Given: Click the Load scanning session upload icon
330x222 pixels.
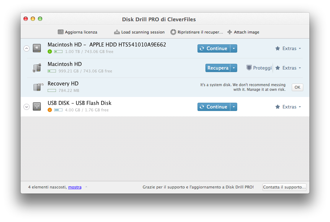Looking at the screenshot, I should click(x=117, y=32).
